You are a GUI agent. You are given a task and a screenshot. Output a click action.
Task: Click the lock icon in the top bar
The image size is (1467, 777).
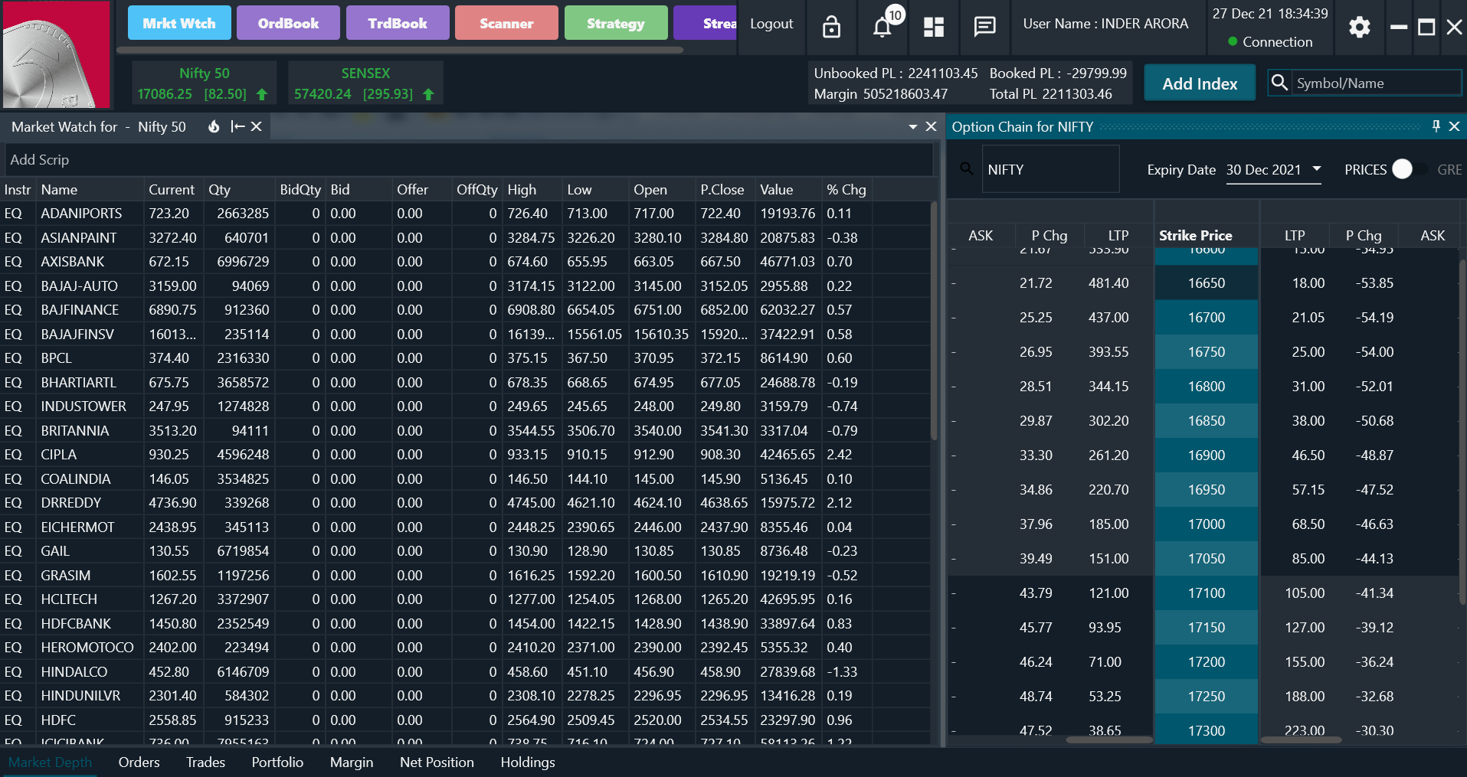pos(831,27)
